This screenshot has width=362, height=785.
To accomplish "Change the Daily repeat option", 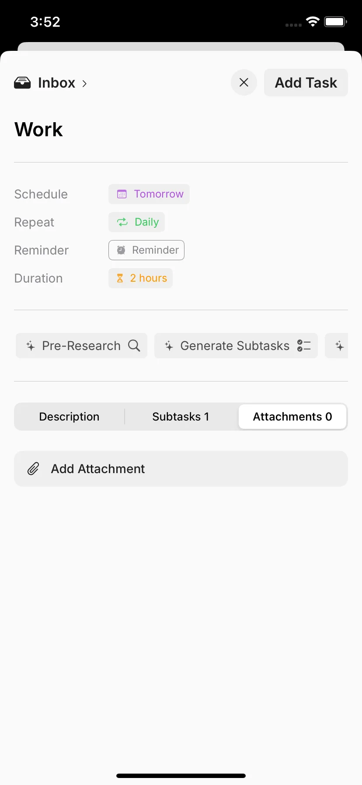I will 137,222.
